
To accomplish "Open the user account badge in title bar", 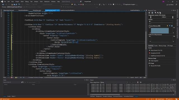I will pos(163,2).
